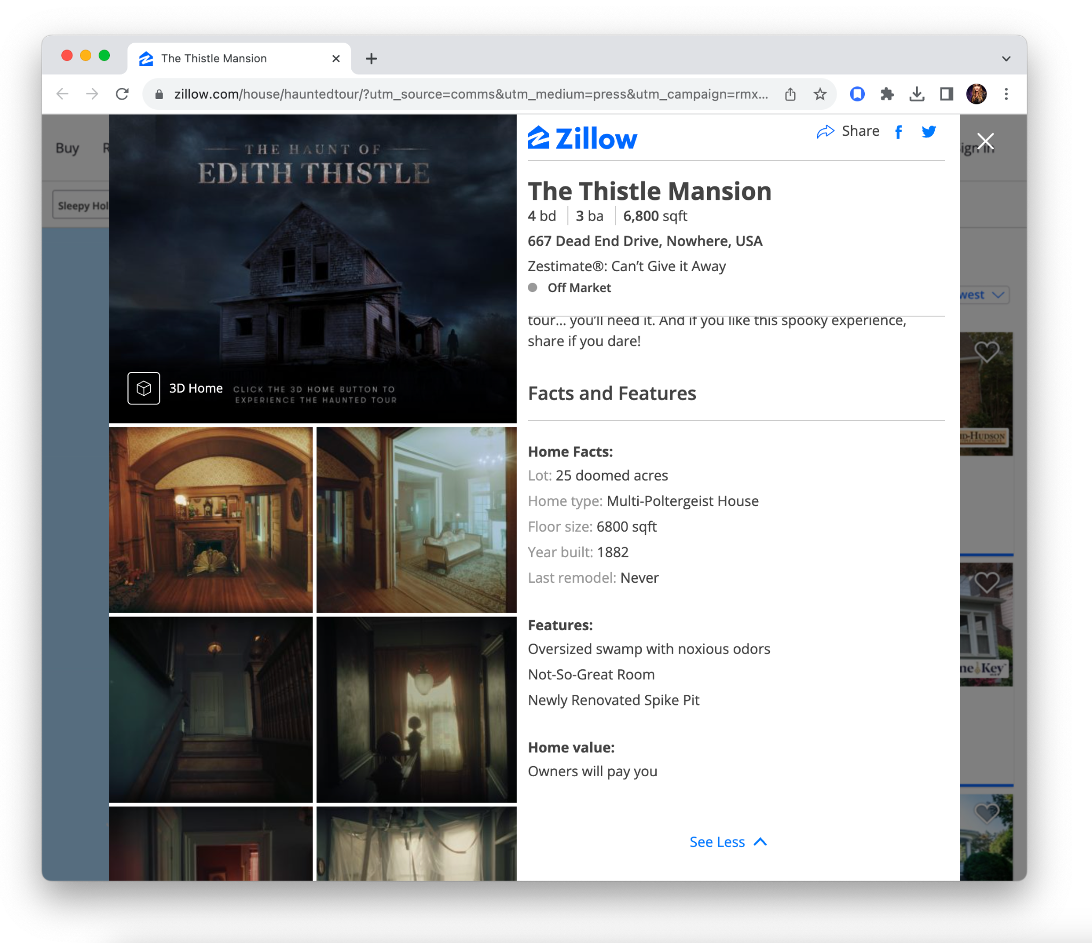Open the Buy menu in background page

click(67, 148)
